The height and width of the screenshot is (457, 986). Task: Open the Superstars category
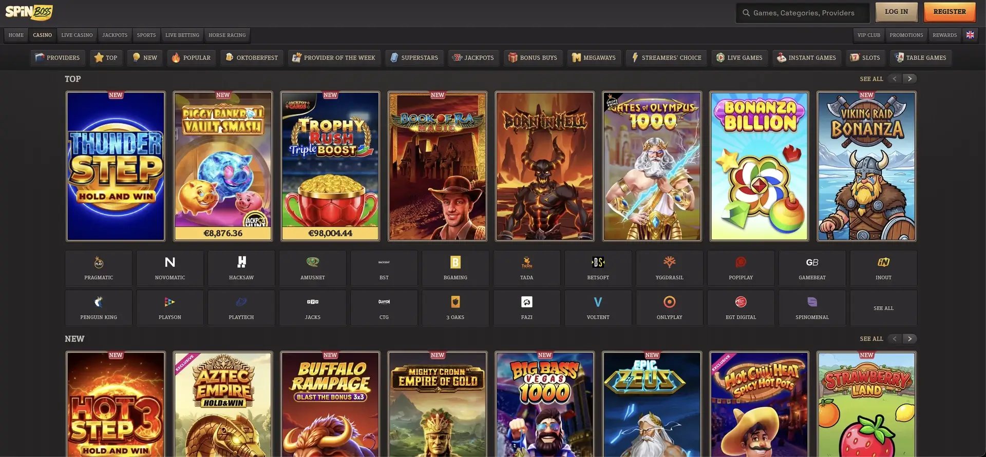click(x=414, y=57)
